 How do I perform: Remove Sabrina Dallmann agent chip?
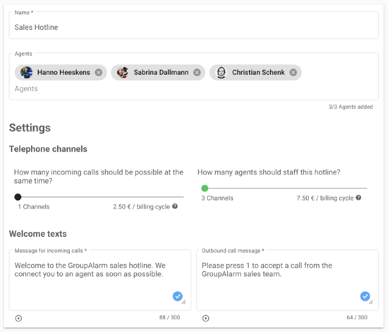(197, 72)
